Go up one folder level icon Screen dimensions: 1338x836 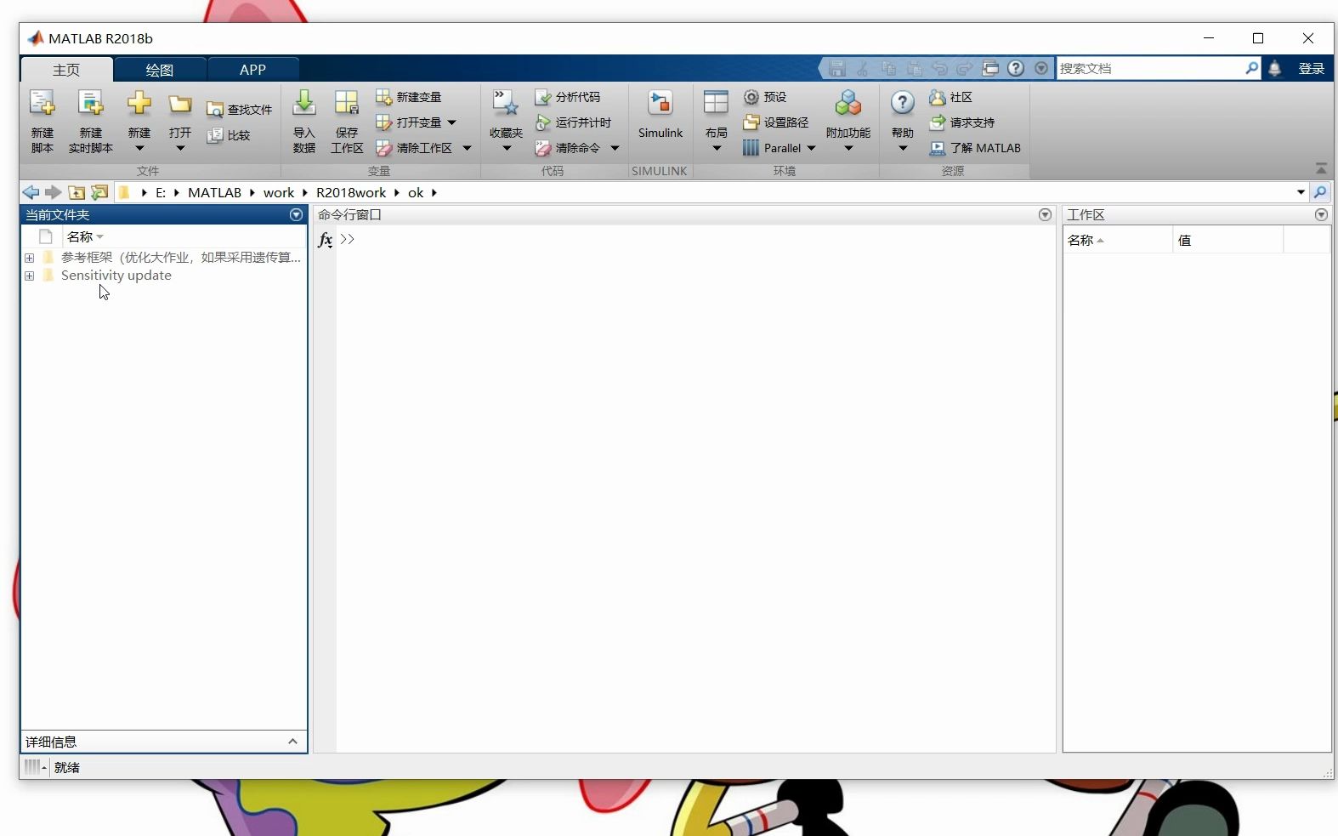point(77,192)
